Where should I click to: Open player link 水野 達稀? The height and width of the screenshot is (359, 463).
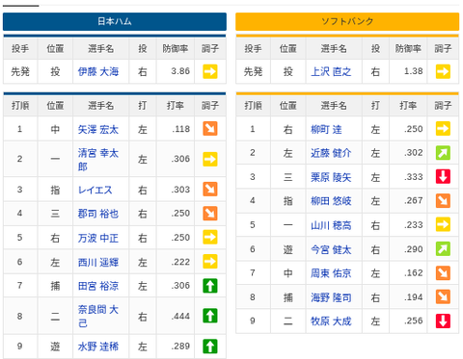tap(98, 346)
